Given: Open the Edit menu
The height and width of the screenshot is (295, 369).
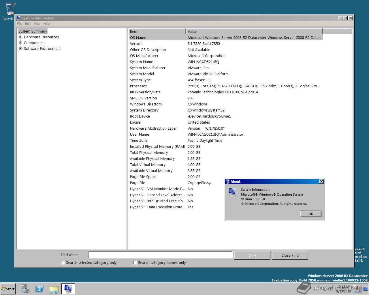Looking at the screenshot, I should (x=28, y=24).
